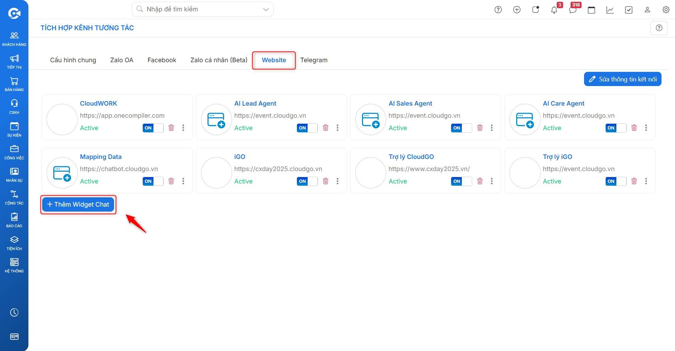Open the Báo cáo reports module

[x=14, y=220]
